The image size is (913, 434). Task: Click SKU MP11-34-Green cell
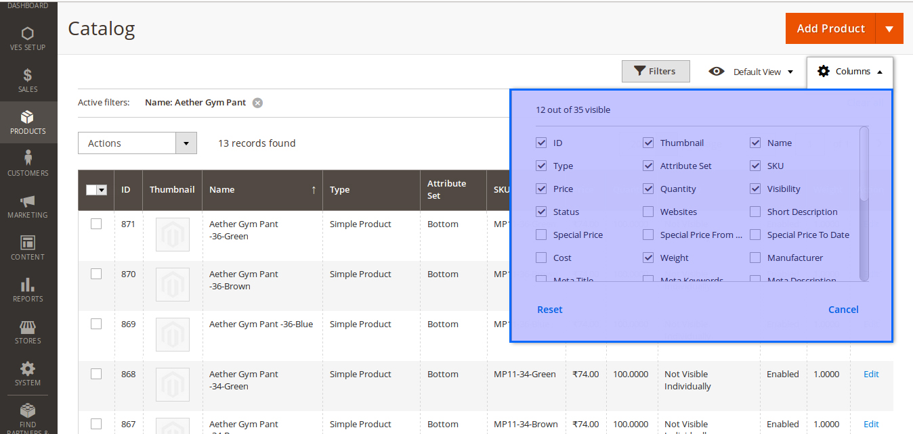tap(525, 374)
